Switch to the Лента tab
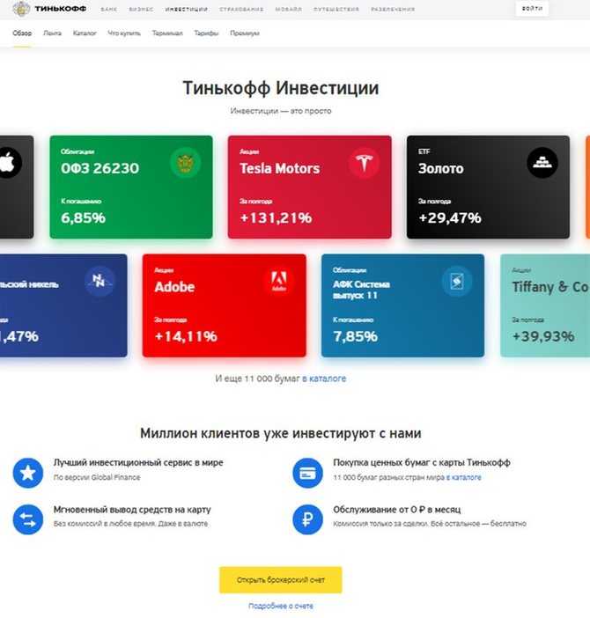Viewport: 590px width, 618px height. [53, 33]
